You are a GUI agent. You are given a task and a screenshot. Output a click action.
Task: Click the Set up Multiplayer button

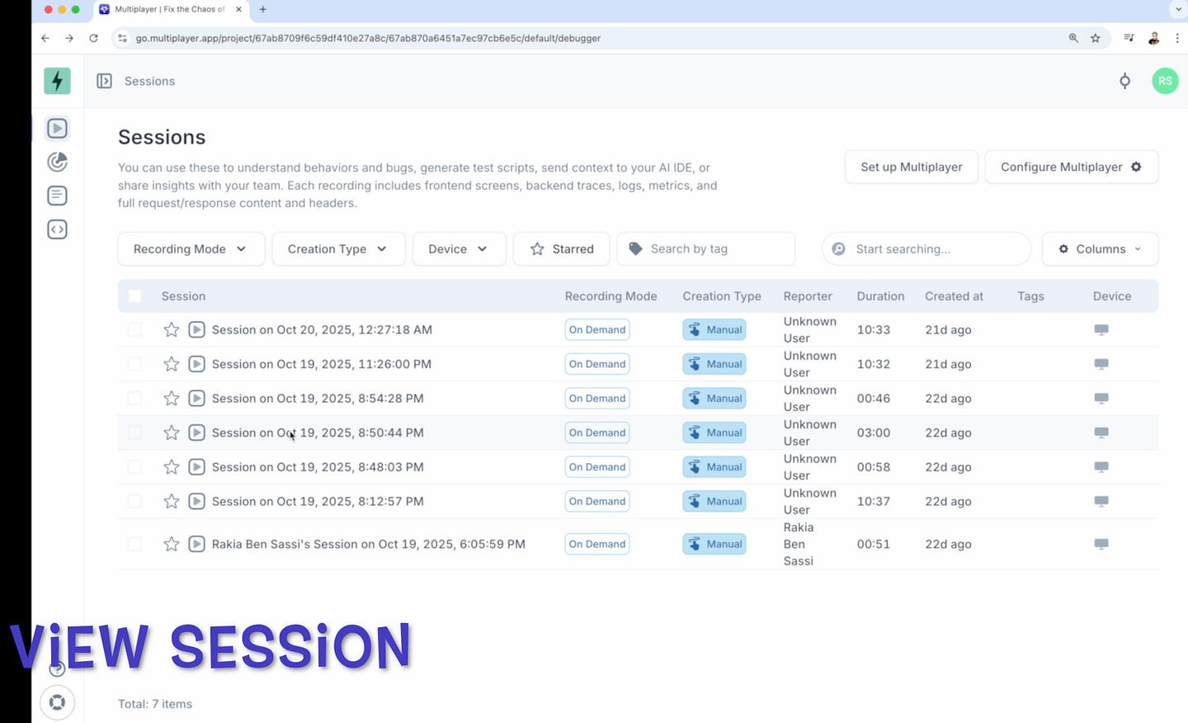click(x=911, y=167)
